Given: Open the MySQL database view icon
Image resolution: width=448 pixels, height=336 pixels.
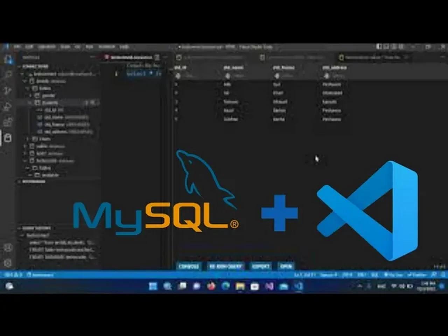Looking at the screenshot, I should coord(8,138).
